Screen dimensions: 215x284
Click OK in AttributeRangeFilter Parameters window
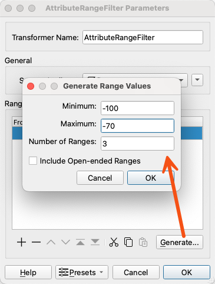187,272
